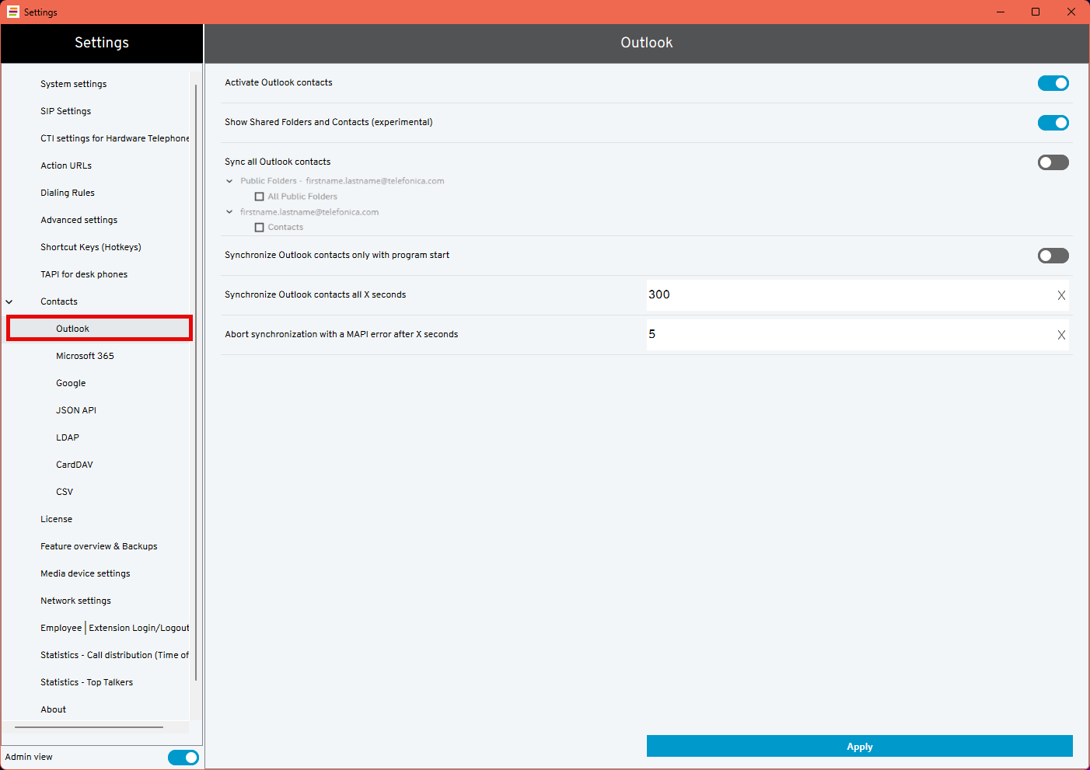Screen dimensions: 1090x770
Task: Click the sync interval seconds input field
Action: click(847, 295)
